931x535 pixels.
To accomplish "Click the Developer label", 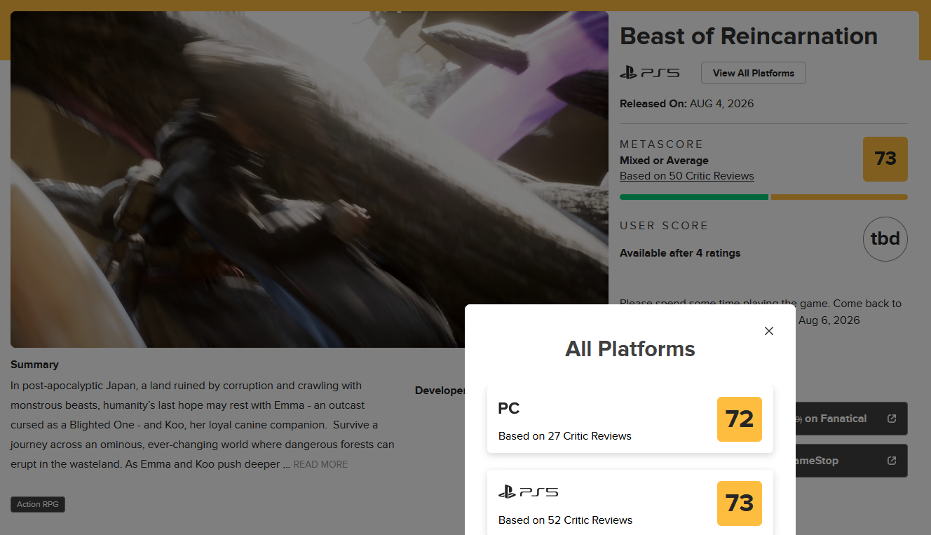I will coord(440,391).
